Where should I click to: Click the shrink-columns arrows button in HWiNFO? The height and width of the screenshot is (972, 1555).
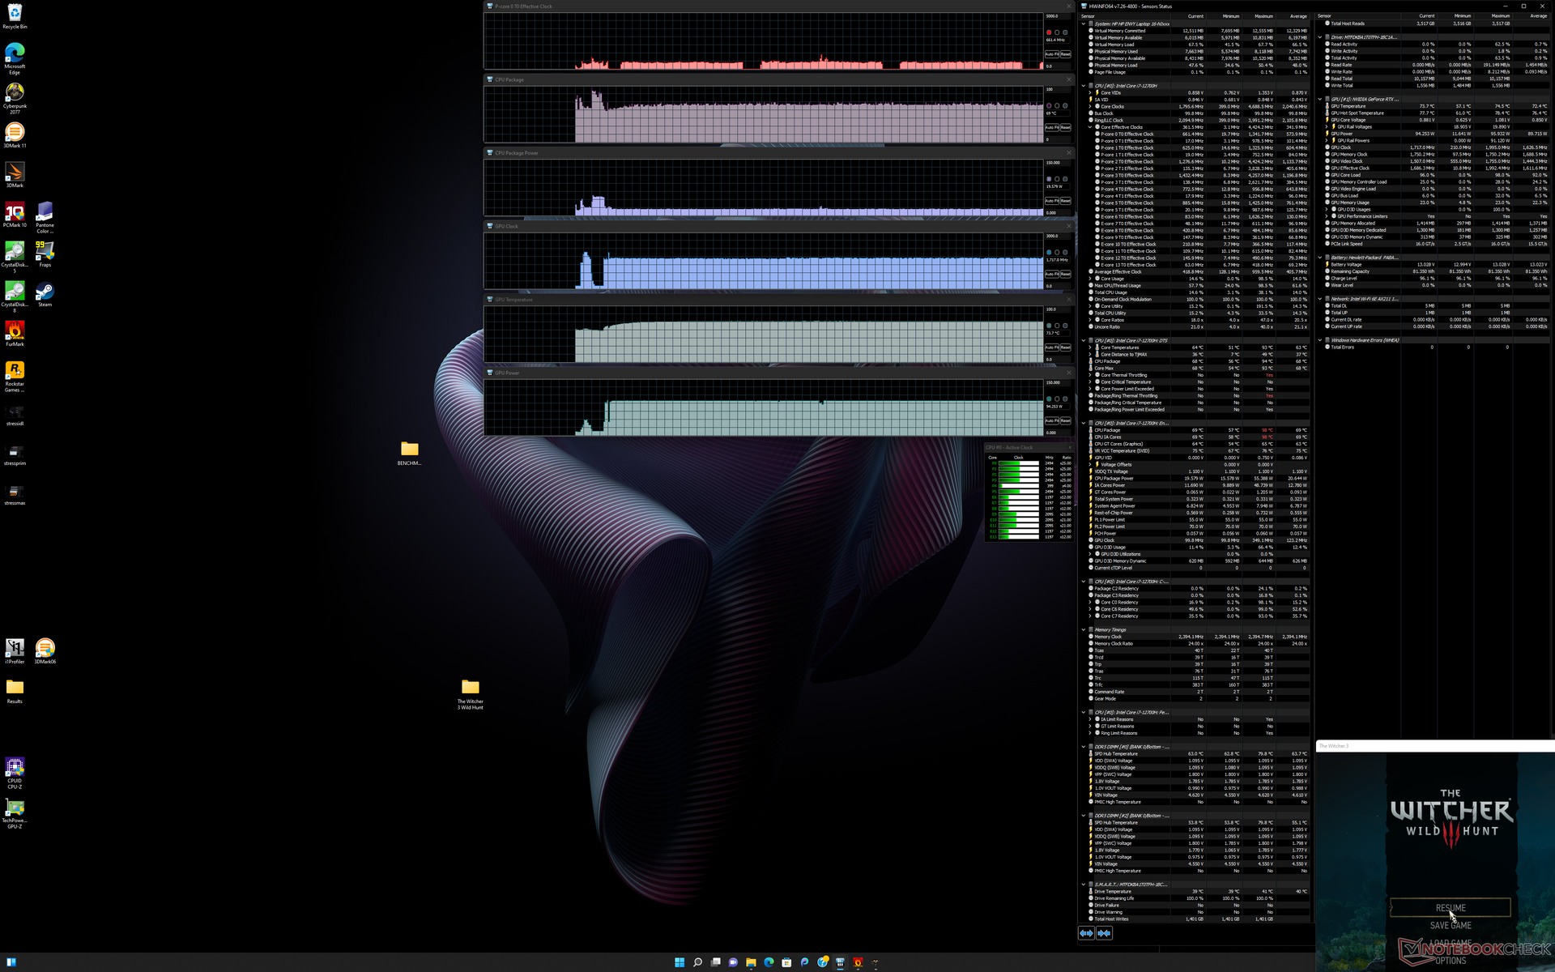(x=1104, y=933)
